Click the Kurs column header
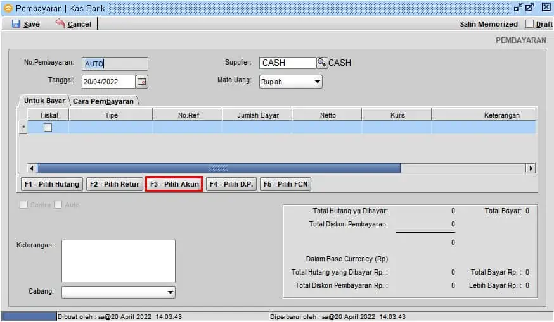The image size is (554, 322). coord(397,115)
